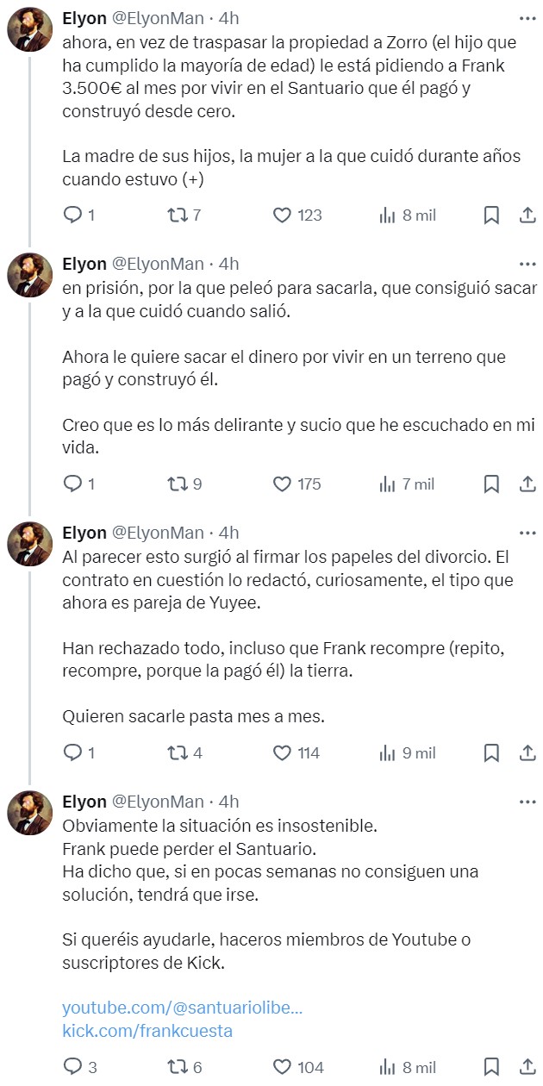Click Elyon's profile avatar on the top tweet
Viewport: 543px width, 1086px height.
tap(28, 28)
